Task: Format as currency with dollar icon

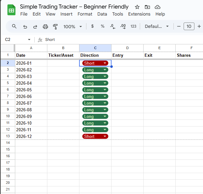Action: 92,26
